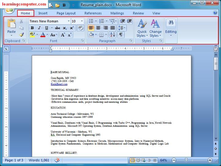The image size is (221, 166).
Task: Open the References tab
Action: coord(93,13)
